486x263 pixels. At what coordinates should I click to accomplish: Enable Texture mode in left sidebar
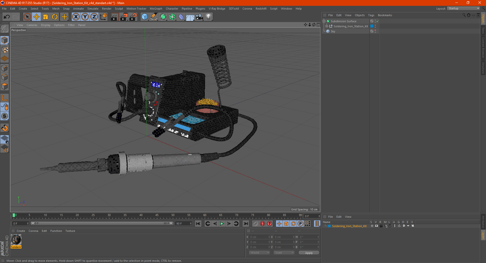click(5, 50)
